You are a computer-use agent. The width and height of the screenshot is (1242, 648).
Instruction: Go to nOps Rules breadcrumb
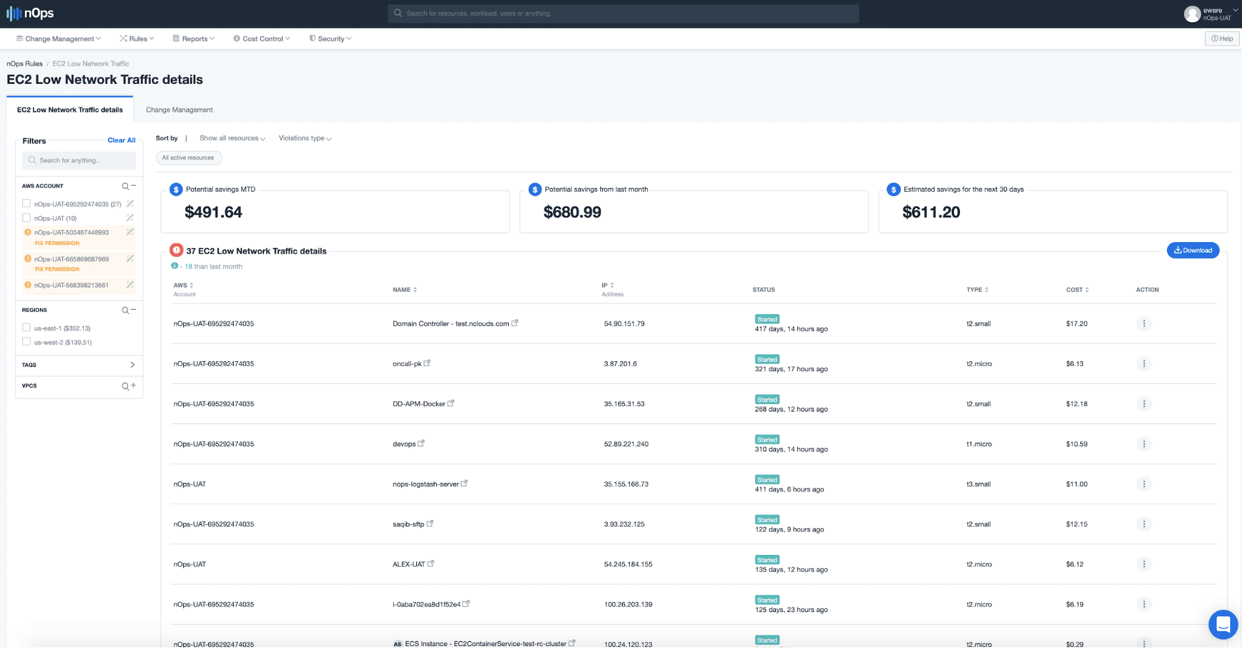[x=24, y=64]
